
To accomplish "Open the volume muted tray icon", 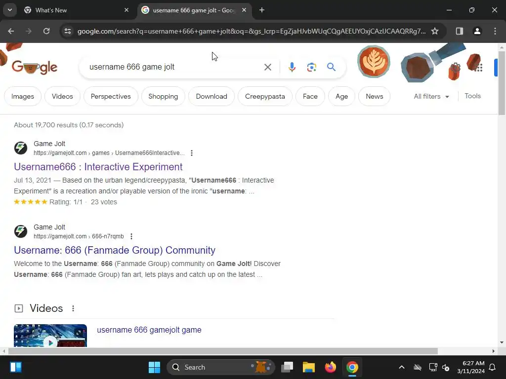I will click(446, 367).
